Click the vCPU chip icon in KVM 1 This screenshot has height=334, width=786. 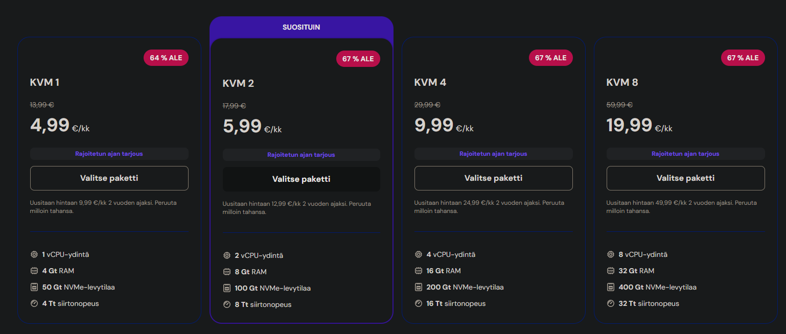coord(34,254)
